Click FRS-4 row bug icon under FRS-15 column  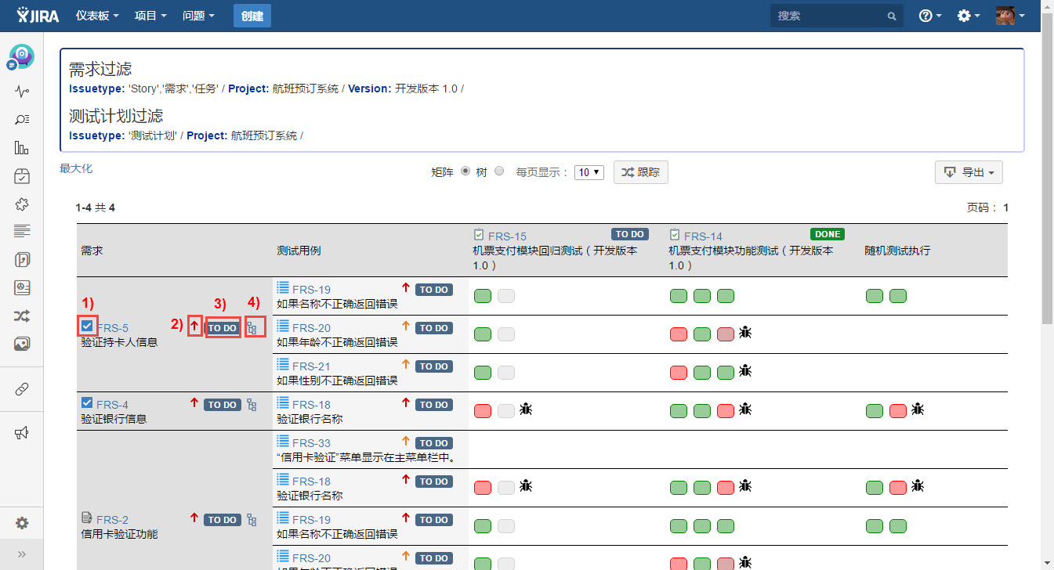click(x=526, y=409)
